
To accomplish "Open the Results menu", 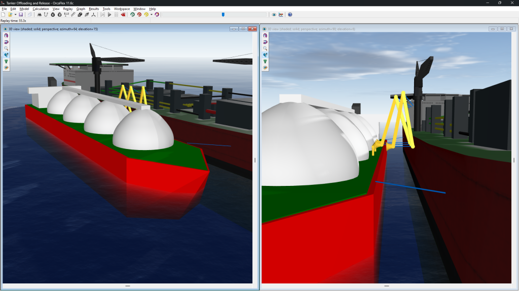I will click(94, 9).
